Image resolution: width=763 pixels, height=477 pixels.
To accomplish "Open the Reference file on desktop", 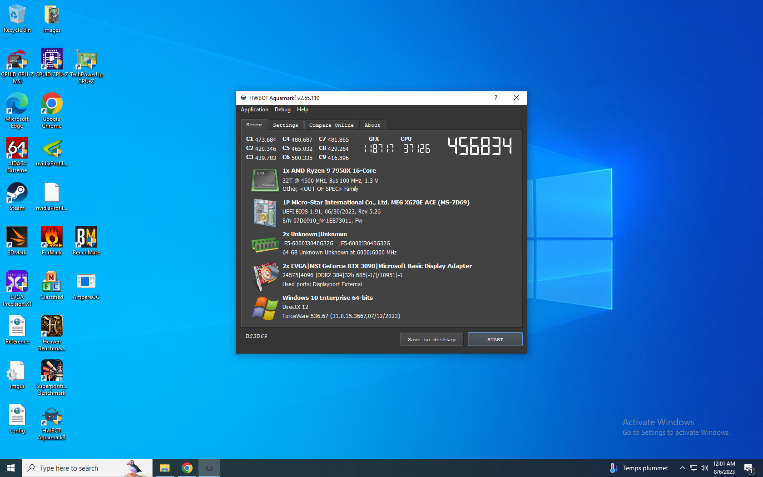I will (17, 330).
